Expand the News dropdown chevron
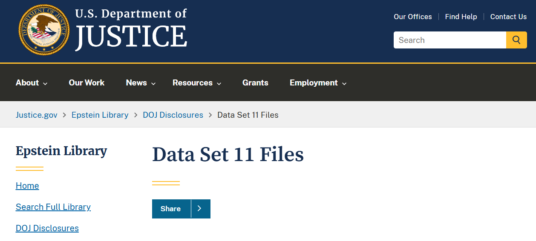The width and height of the screenshot is (536, 241). tap(153, 83)
